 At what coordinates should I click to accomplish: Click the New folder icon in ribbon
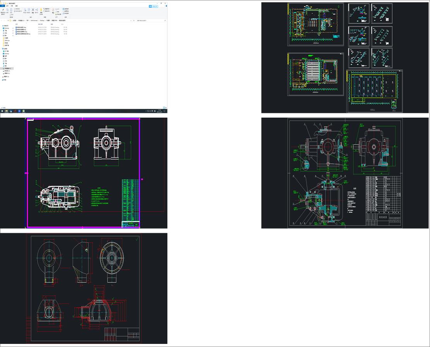pos(41,10)
